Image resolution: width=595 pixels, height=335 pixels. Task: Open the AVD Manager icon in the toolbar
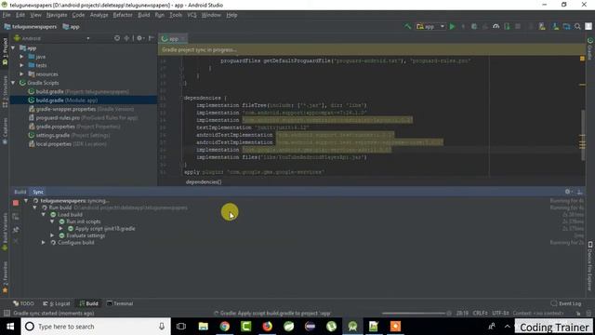tap(542, 27)
